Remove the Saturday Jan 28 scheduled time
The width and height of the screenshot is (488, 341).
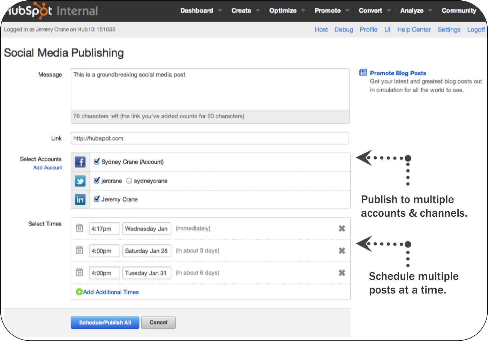[342, 251]
